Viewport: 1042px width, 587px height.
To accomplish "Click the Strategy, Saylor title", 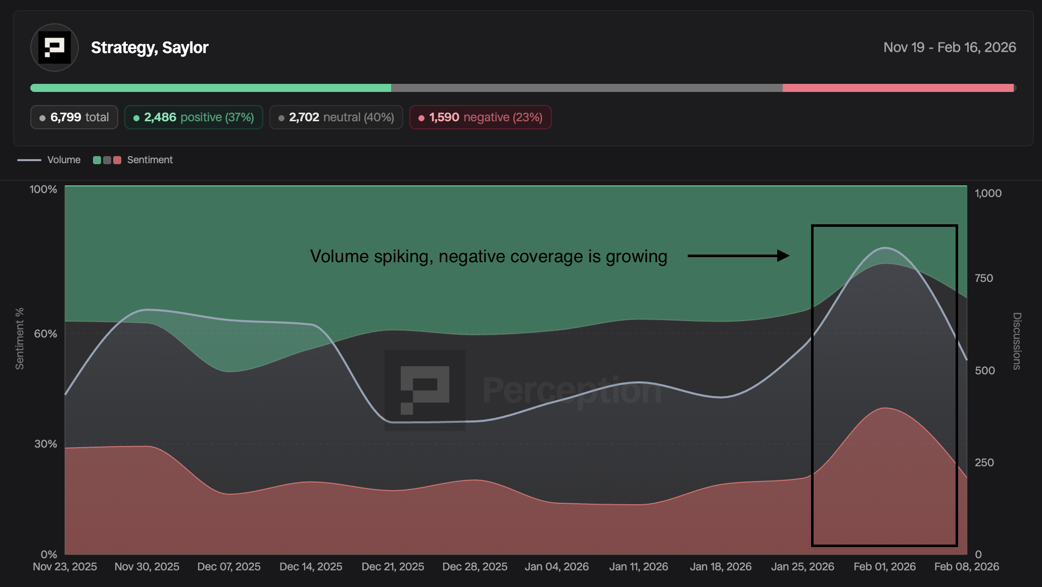I will click(x=150, y=47).
